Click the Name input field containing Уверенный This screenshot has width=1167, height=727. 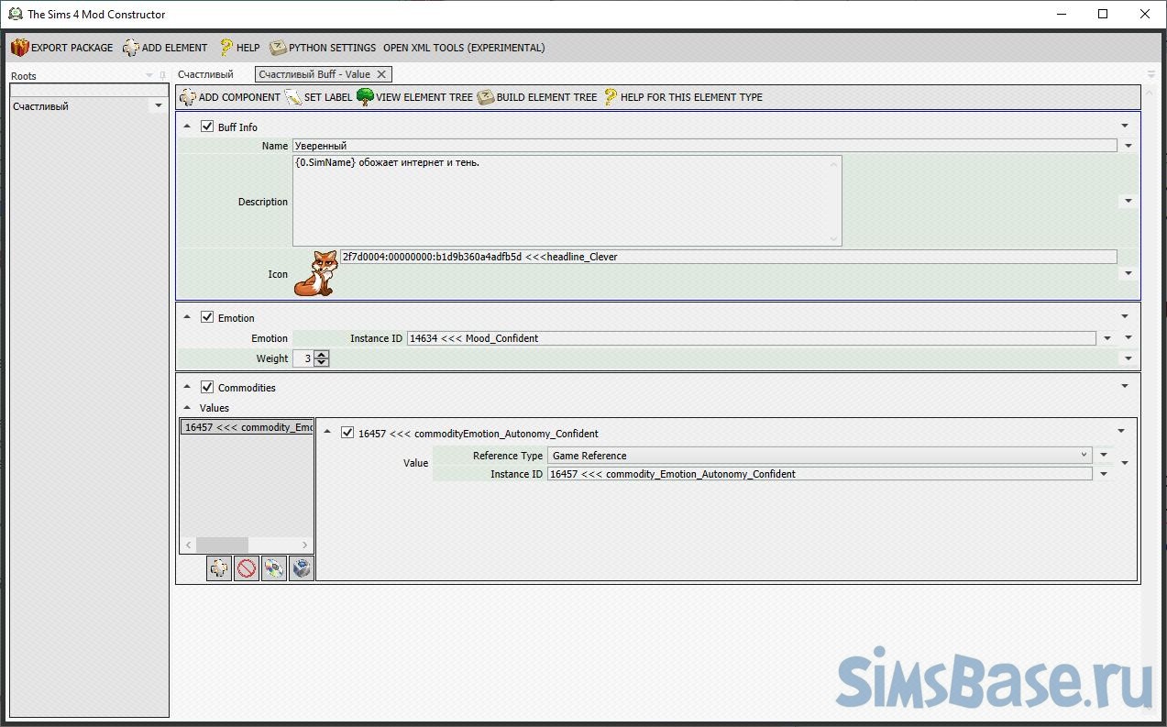click(704, 146)
